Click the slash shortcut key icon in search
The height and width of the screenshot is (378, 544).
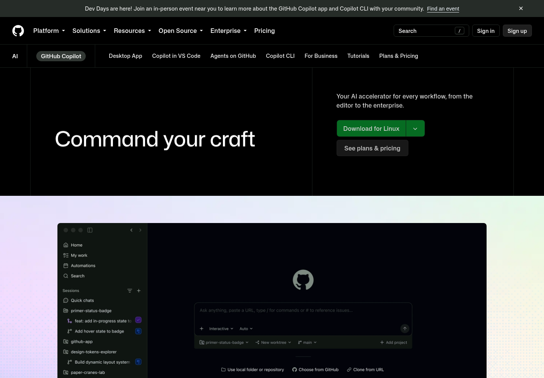459,31
